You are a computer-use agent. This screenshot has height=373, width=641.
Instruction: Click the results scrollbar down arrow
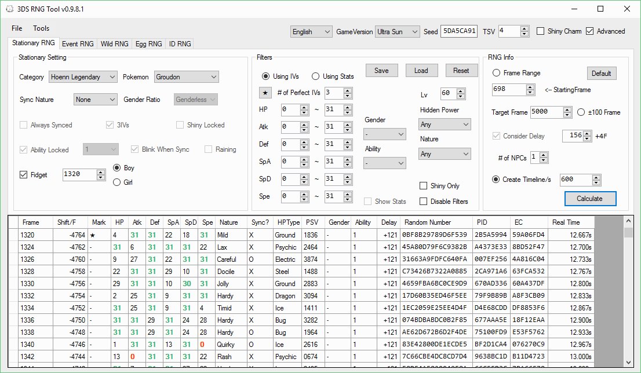click(x=628, y=362)
